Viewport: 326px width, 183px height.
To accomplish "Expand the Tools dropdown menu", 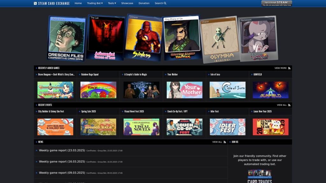I will point(112,3).
